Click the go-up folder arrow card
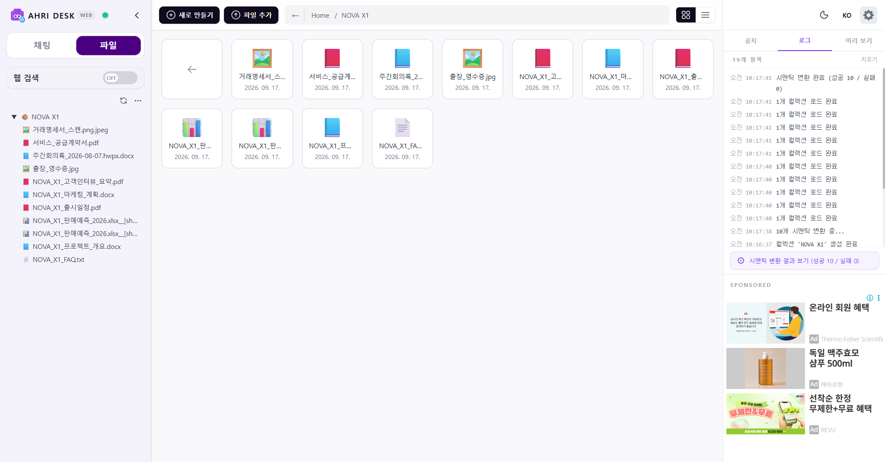Viewport: 885px width, 462px height. [x=192, y=69]
